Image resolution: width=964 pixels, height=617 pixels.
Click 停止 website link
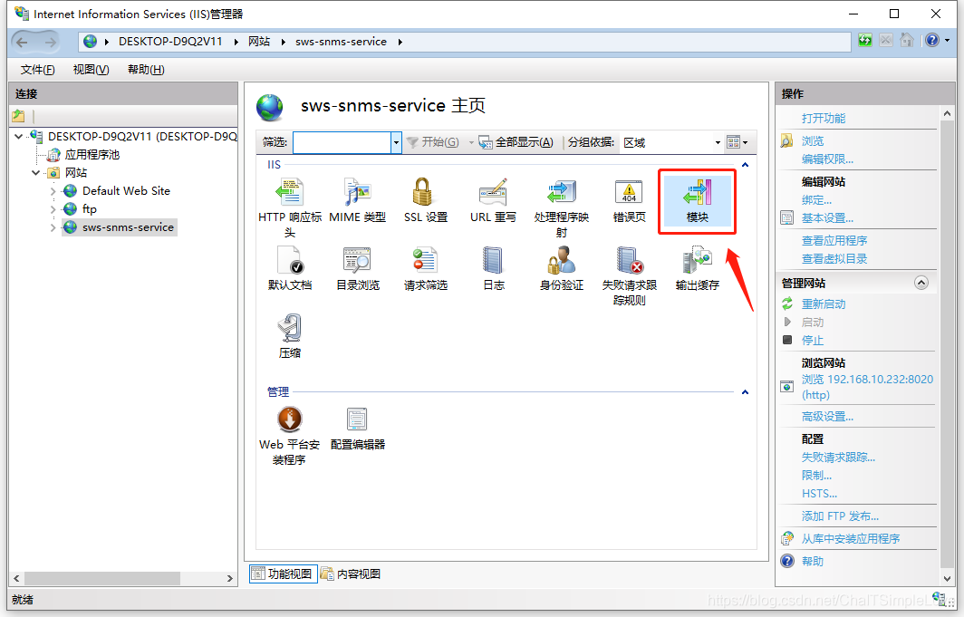click(812, 341)
